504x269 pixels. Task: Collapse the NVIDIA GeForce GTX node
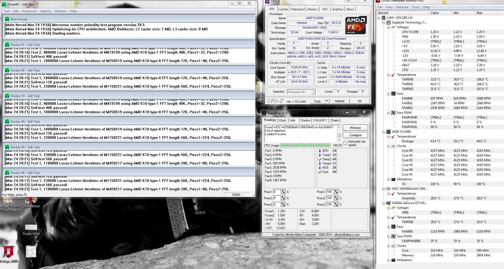[383, 203]
